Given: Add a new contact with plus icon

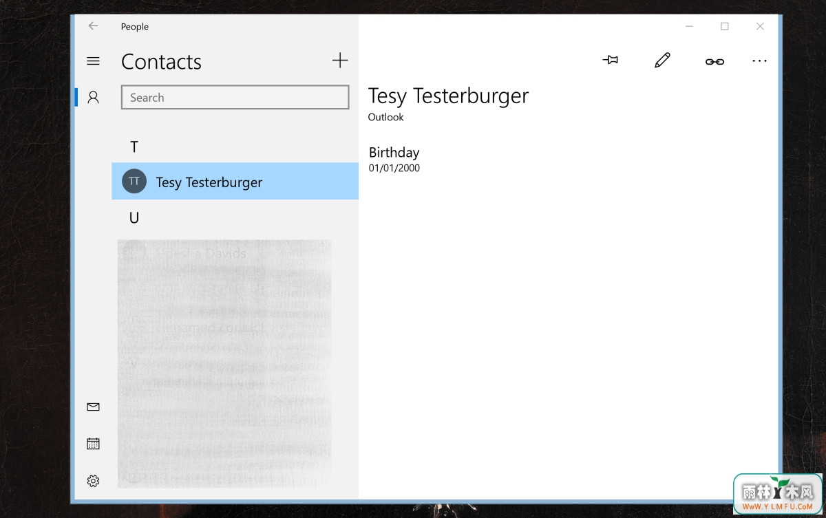Looking at the screenshot, I should (x=340, y=61).
